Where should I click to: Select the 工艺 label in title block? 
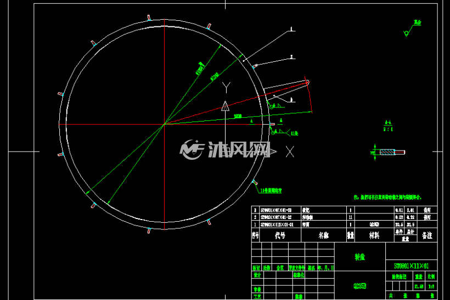[x=257, y=297]
